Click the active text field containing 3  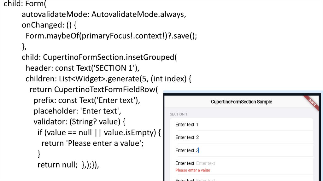click(252, 150)
